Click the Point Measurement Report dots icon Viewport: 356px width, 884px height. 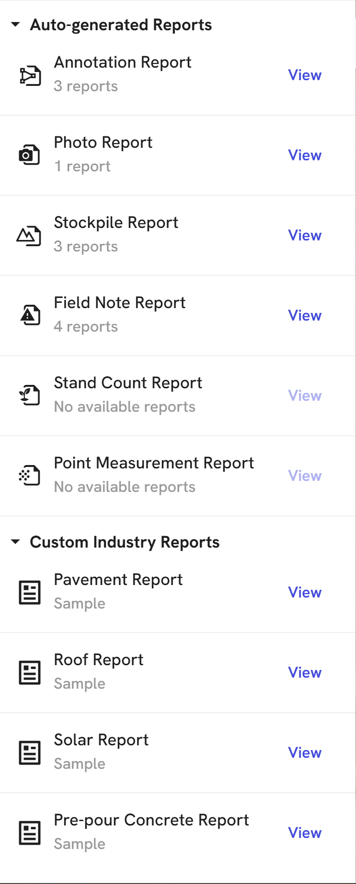tap(30, 476)
